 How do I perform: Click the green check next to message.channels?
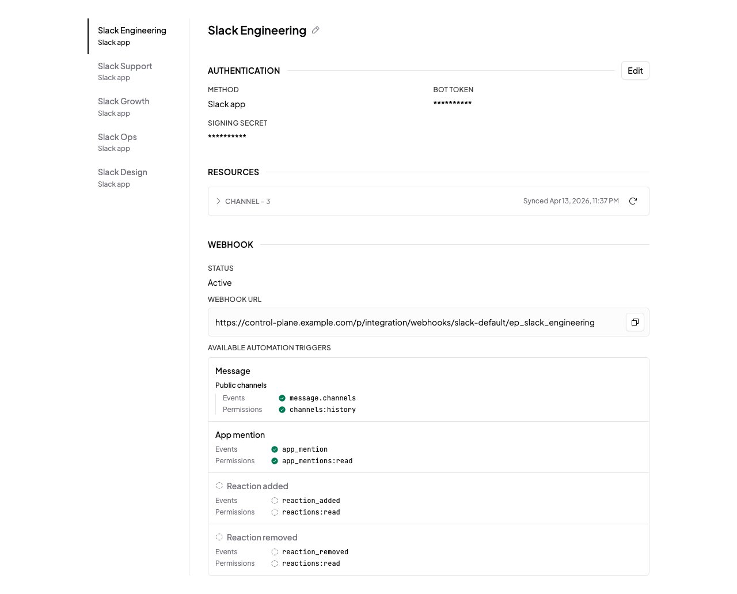(282, 398)
